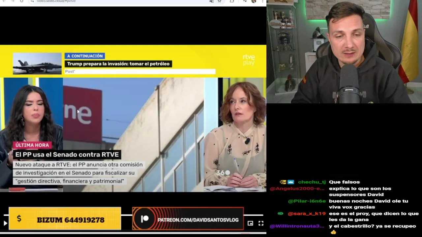Open the browser three-dot menu

[x=262, y=1]
